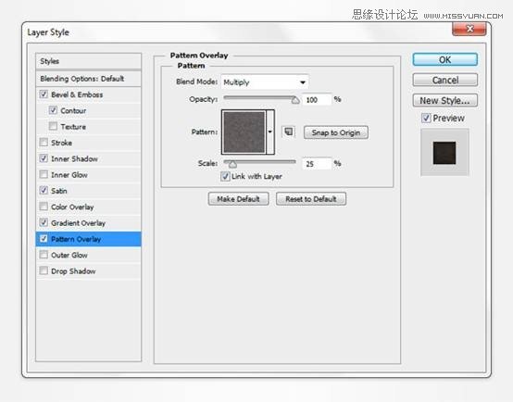
Task: Toggle the Gradient Overlay checkbox
Action: coord(44,222)
